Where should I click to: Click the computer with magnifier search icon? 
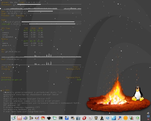pos(120,118)
